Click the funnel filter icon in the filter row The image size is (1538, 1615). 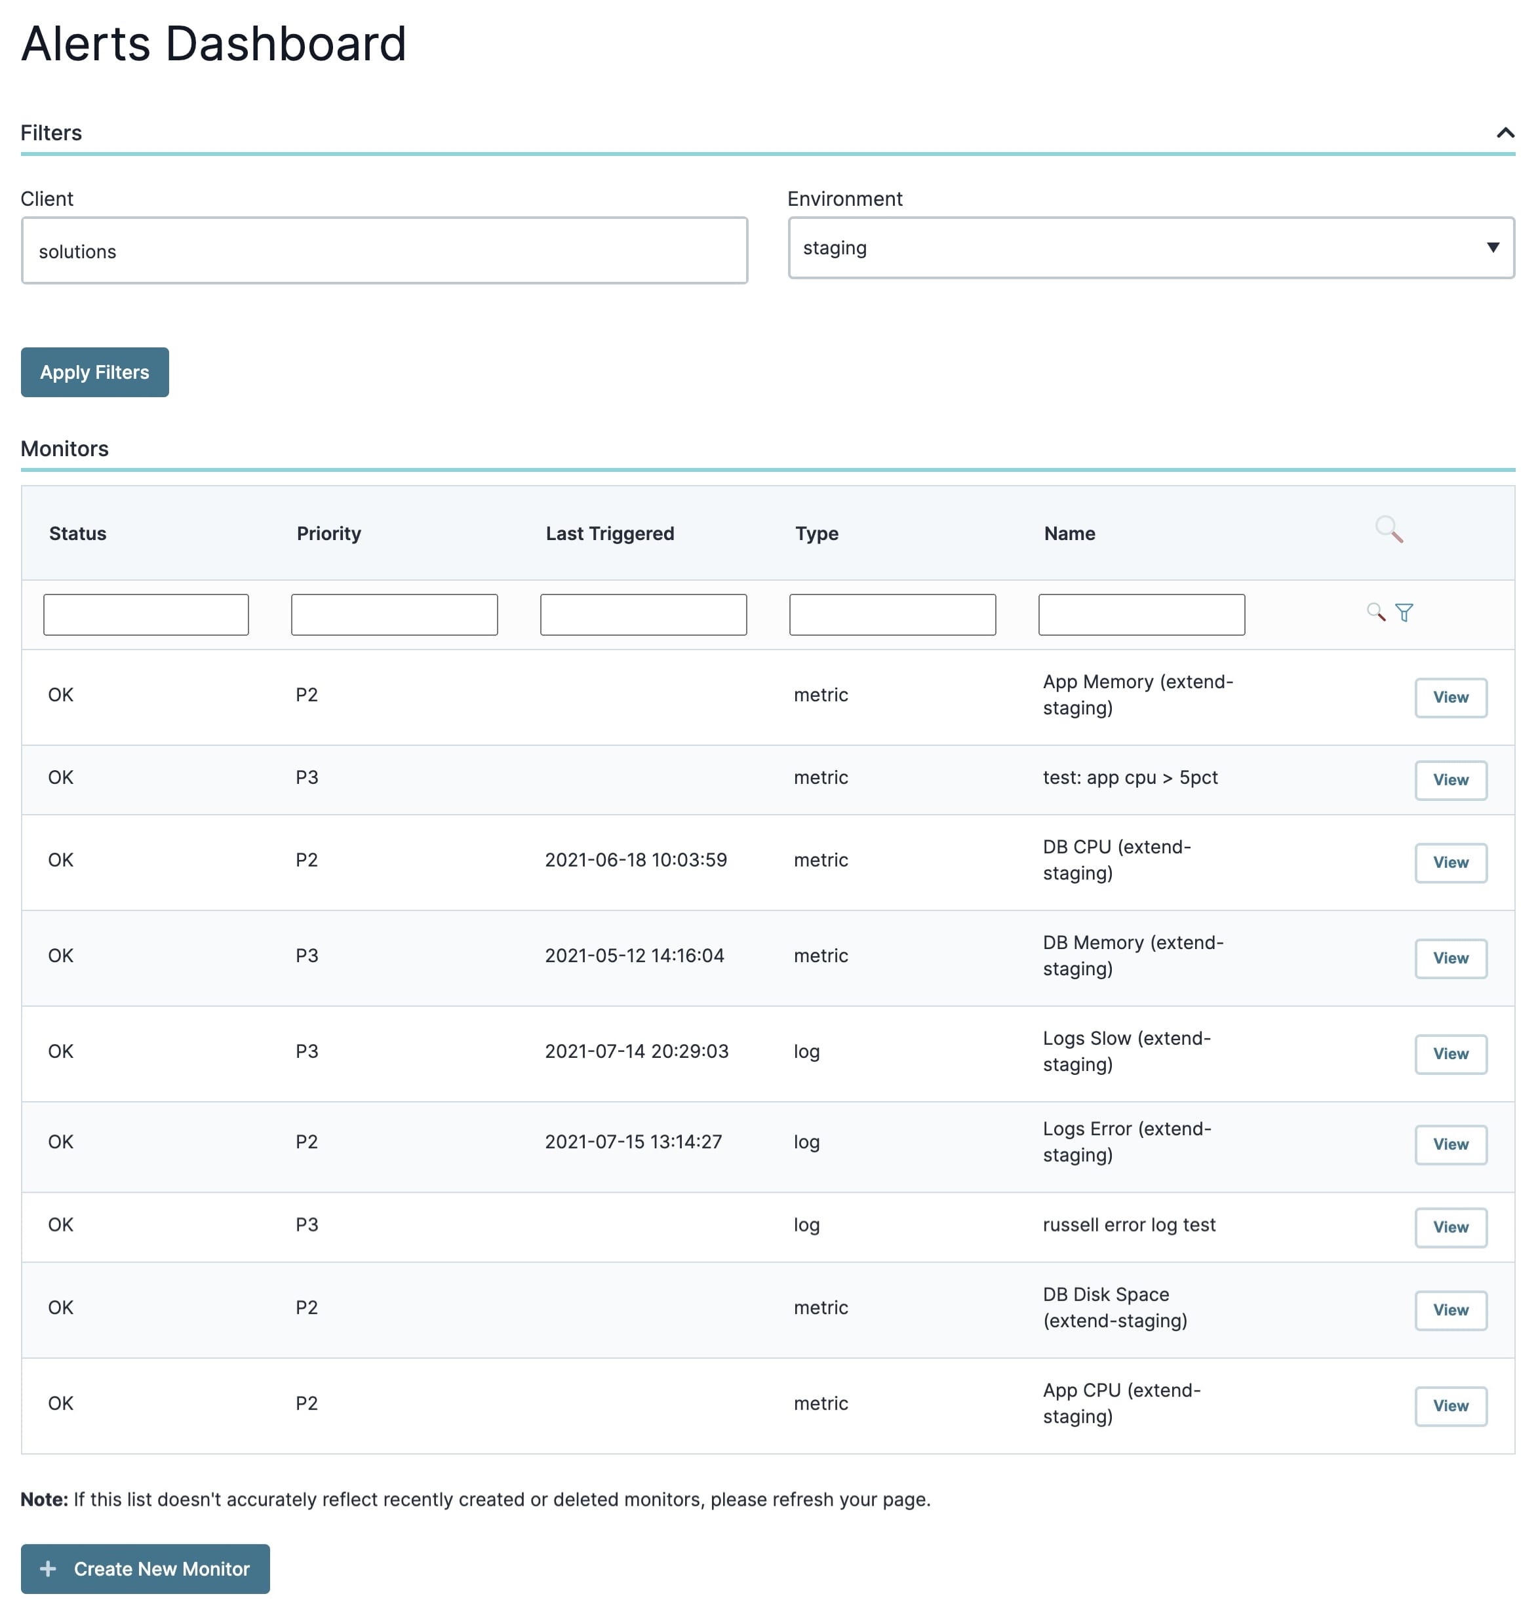click(x=1404, y=612)
